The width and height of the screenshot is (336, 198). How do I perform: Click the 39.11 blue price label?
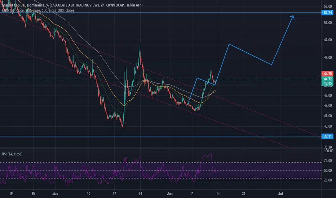point(327,136)
